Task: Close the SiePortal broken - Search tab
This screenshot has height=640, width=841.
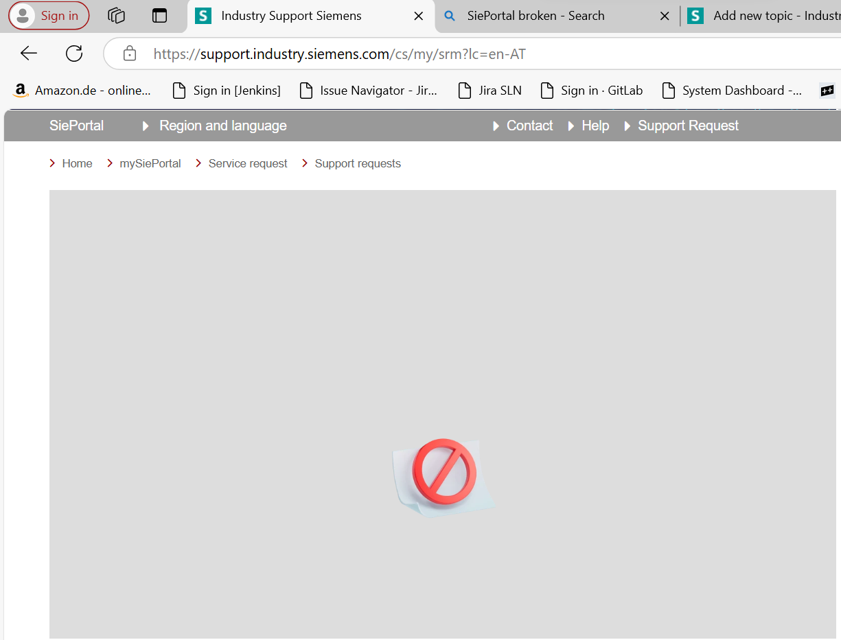Action: [665, 16]
